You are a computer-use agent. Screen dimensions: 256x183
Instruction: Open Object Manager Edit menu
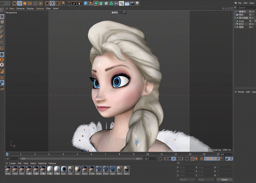245,3
